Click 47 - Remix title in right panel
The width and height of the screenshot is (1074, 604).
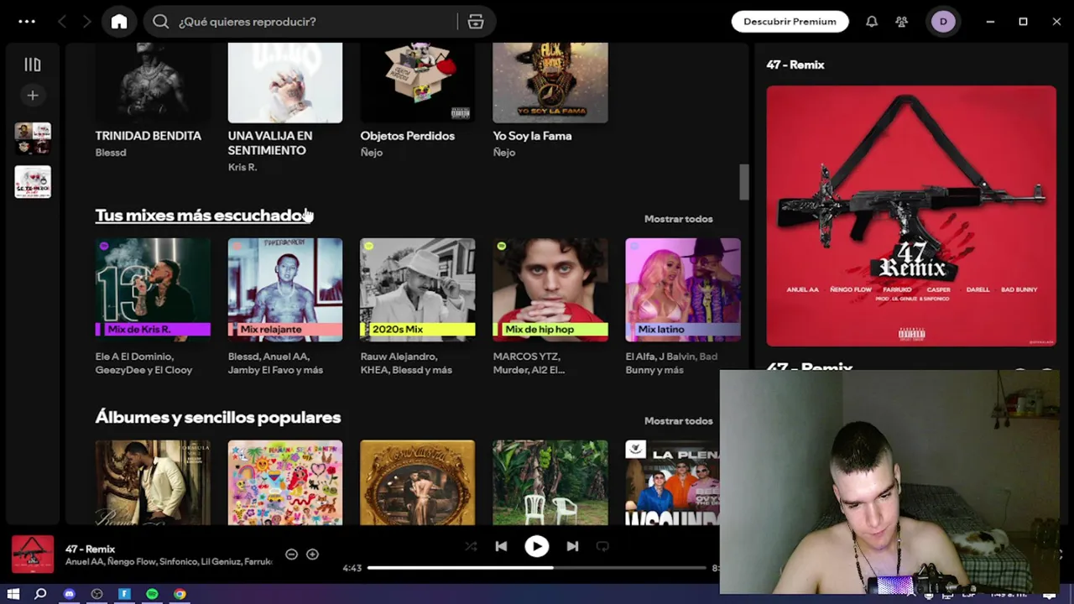click(795, 65)
